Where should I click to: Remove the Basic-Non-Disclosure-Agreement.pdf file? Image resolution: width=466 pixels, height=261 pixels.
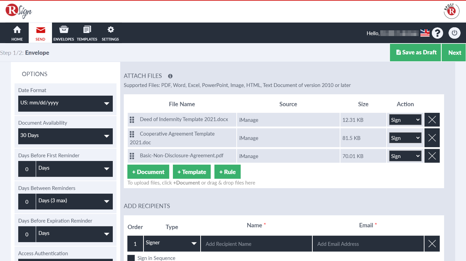(x=432, y=156)
